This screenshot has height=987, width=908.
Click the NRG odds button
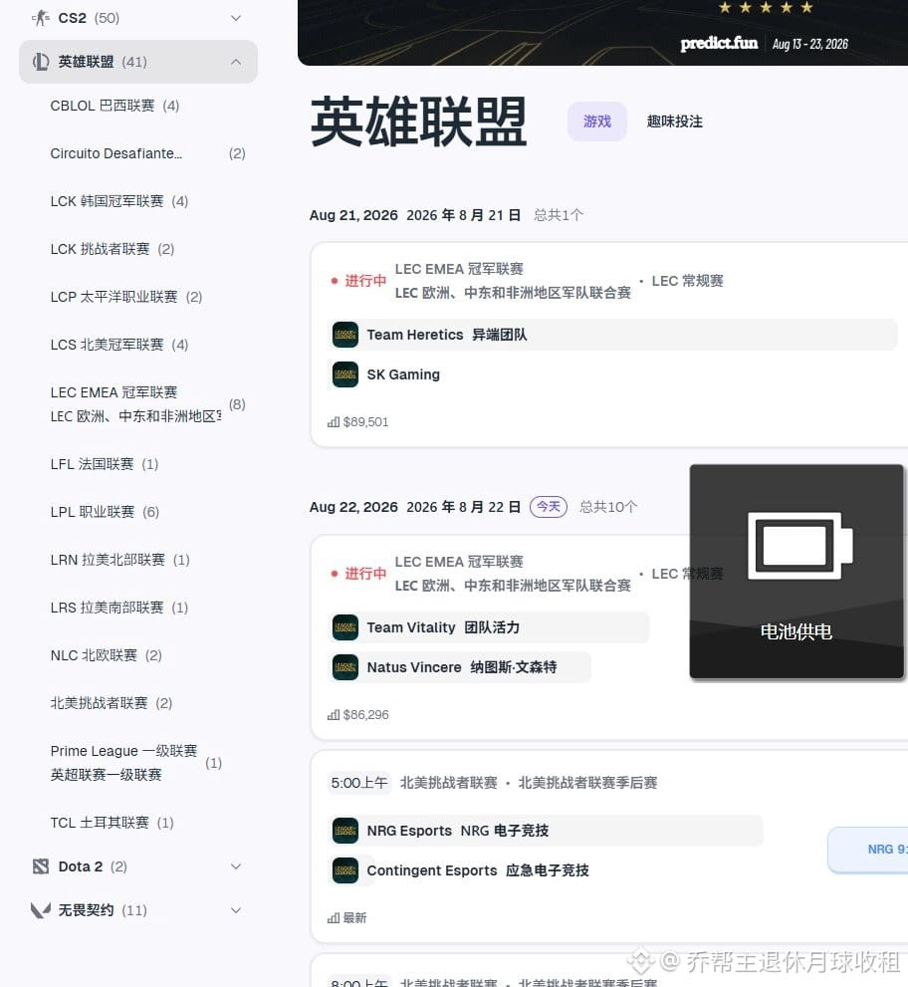click(868, 850)
